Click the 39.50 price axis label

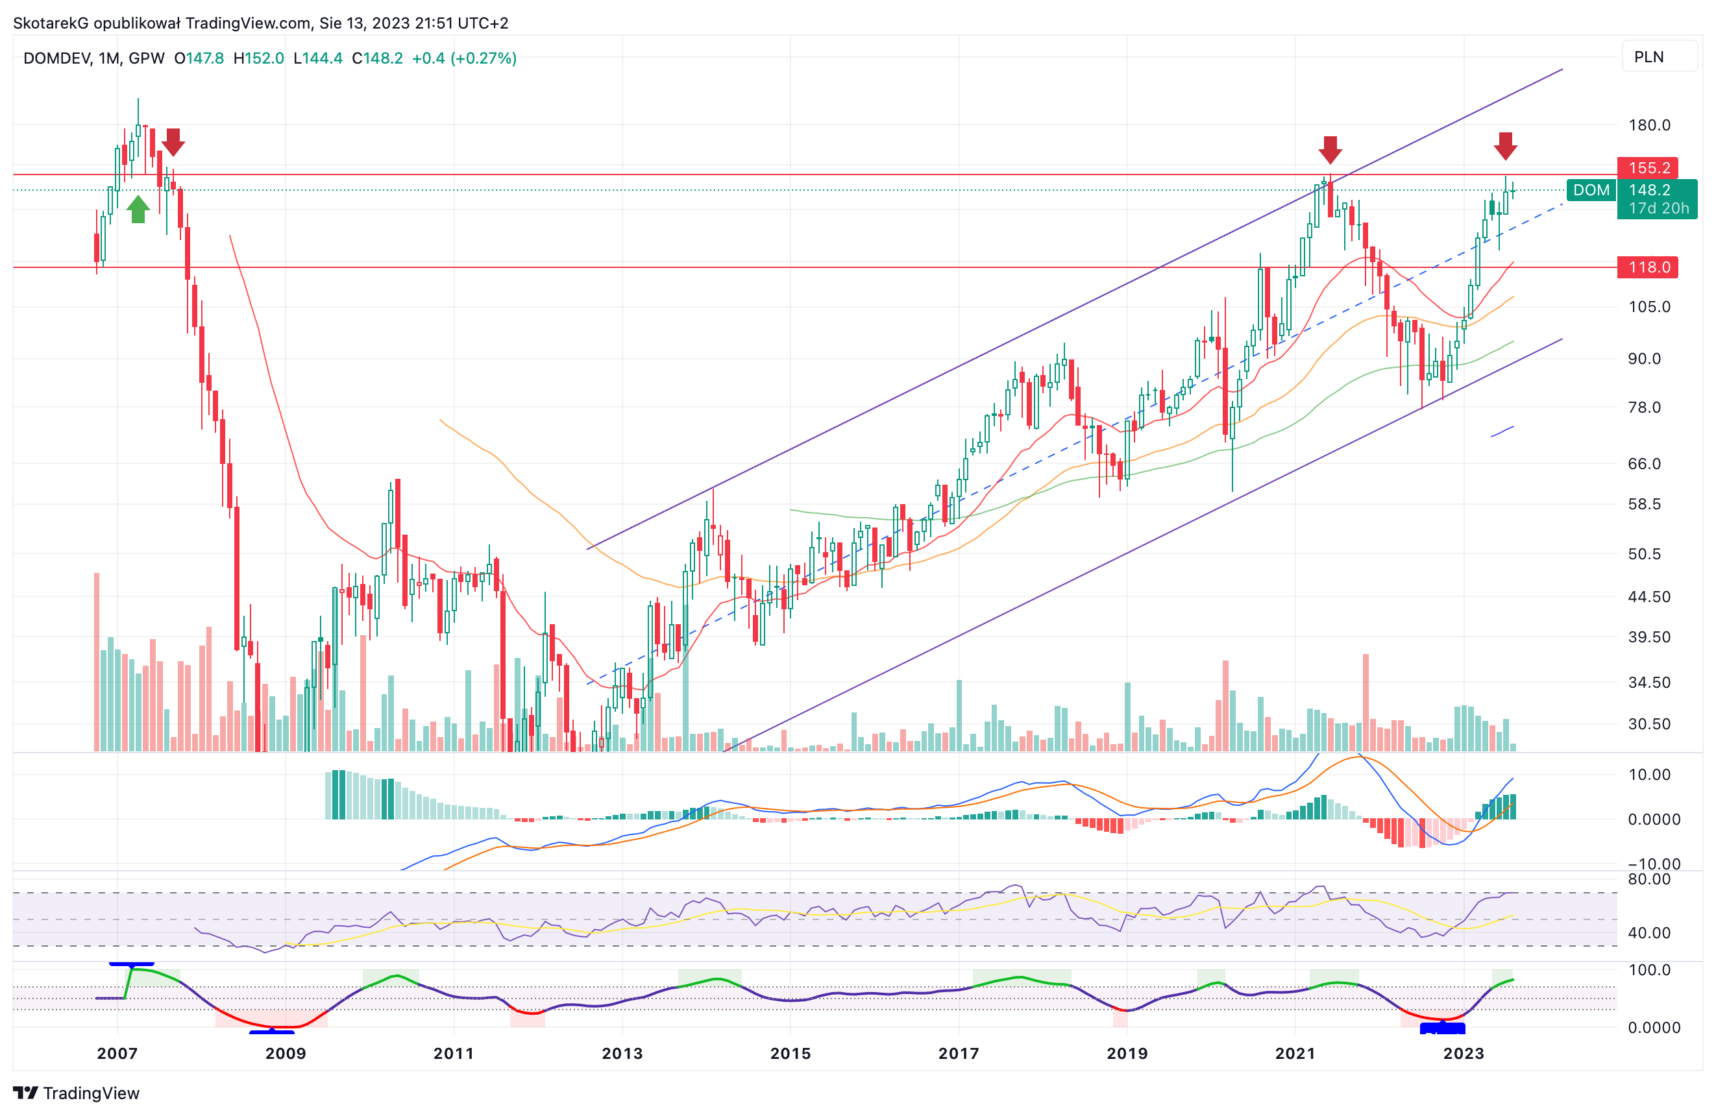(1649, 637)
